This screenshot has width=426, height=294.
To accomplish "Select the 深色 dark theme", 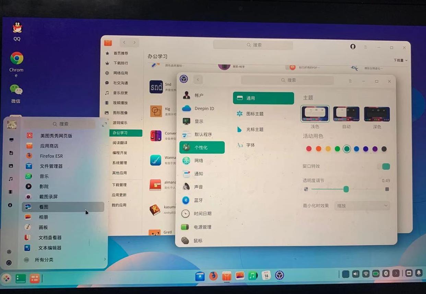I will [376, 114].
